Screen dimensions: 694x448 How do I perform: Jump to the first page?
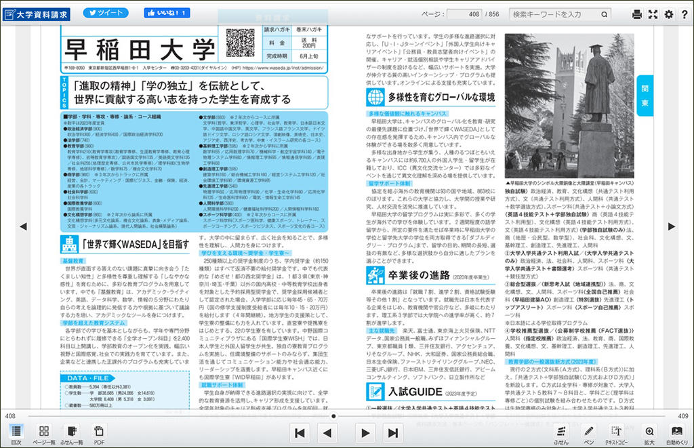[x=300, y=433]
